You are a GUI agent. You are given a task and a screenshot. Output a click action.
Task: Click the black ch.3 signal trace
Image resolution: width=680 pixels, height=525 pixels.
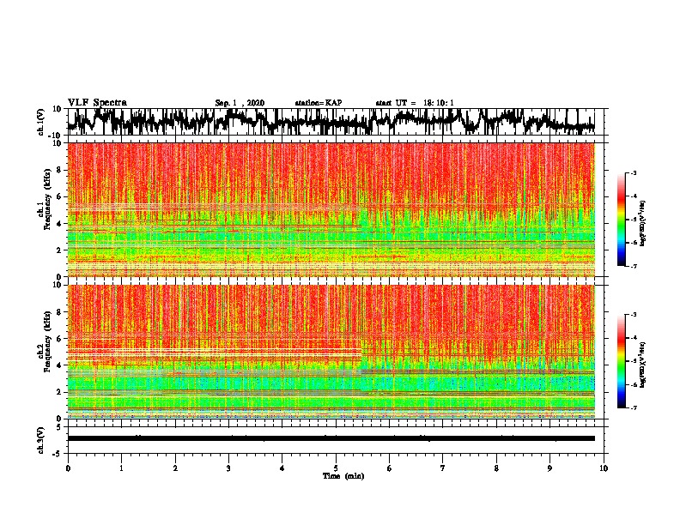tap(331, 438)
